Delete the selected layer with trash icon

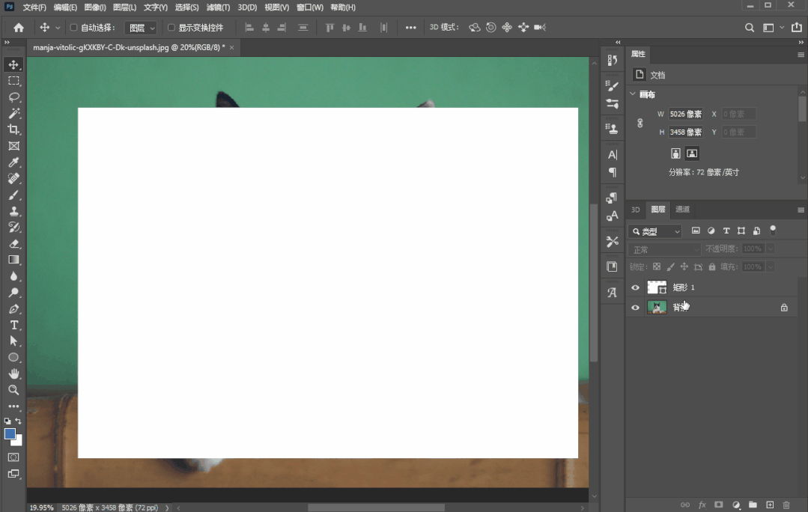point(786,505)
